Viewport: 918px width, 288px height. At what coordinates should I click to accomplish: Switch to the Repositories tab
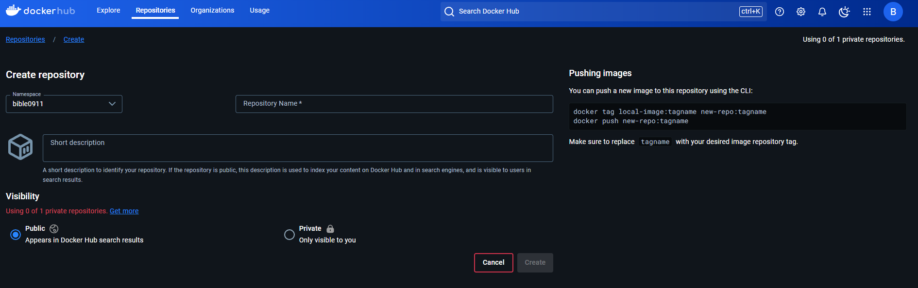pyautogui.click(x=155, y=10)
